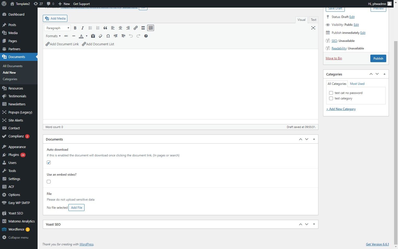Click the insert/edit link chain icon
Viewport: 398px width, 249px height.
pos(135,28)
